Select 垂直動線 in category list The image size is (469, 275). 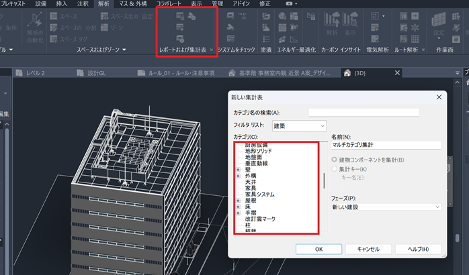pyautogui.click(x=256, y=164)
